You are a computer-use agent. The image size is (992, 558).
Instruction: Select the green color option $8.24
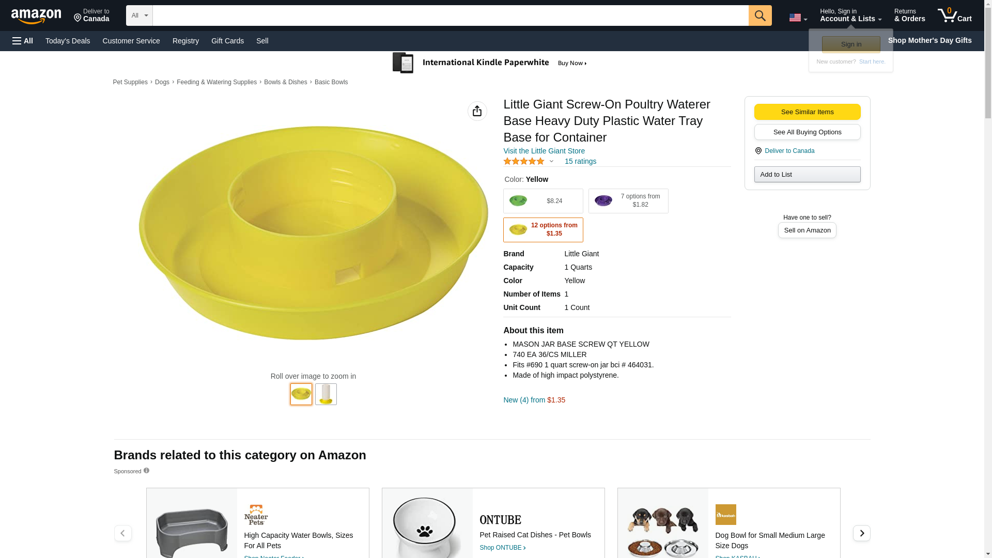[542, 201]
